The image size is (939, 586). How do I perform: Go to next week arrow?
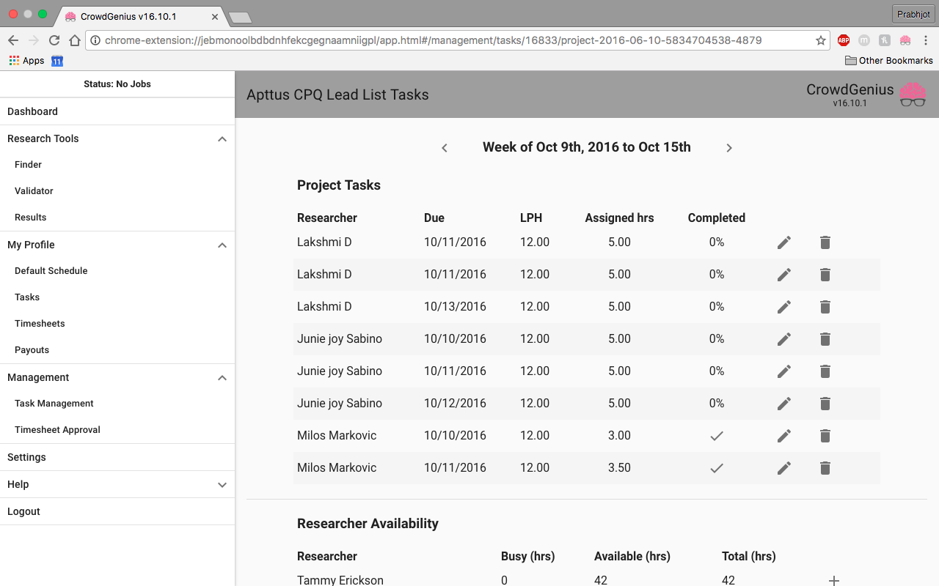[x=729, y=148]
